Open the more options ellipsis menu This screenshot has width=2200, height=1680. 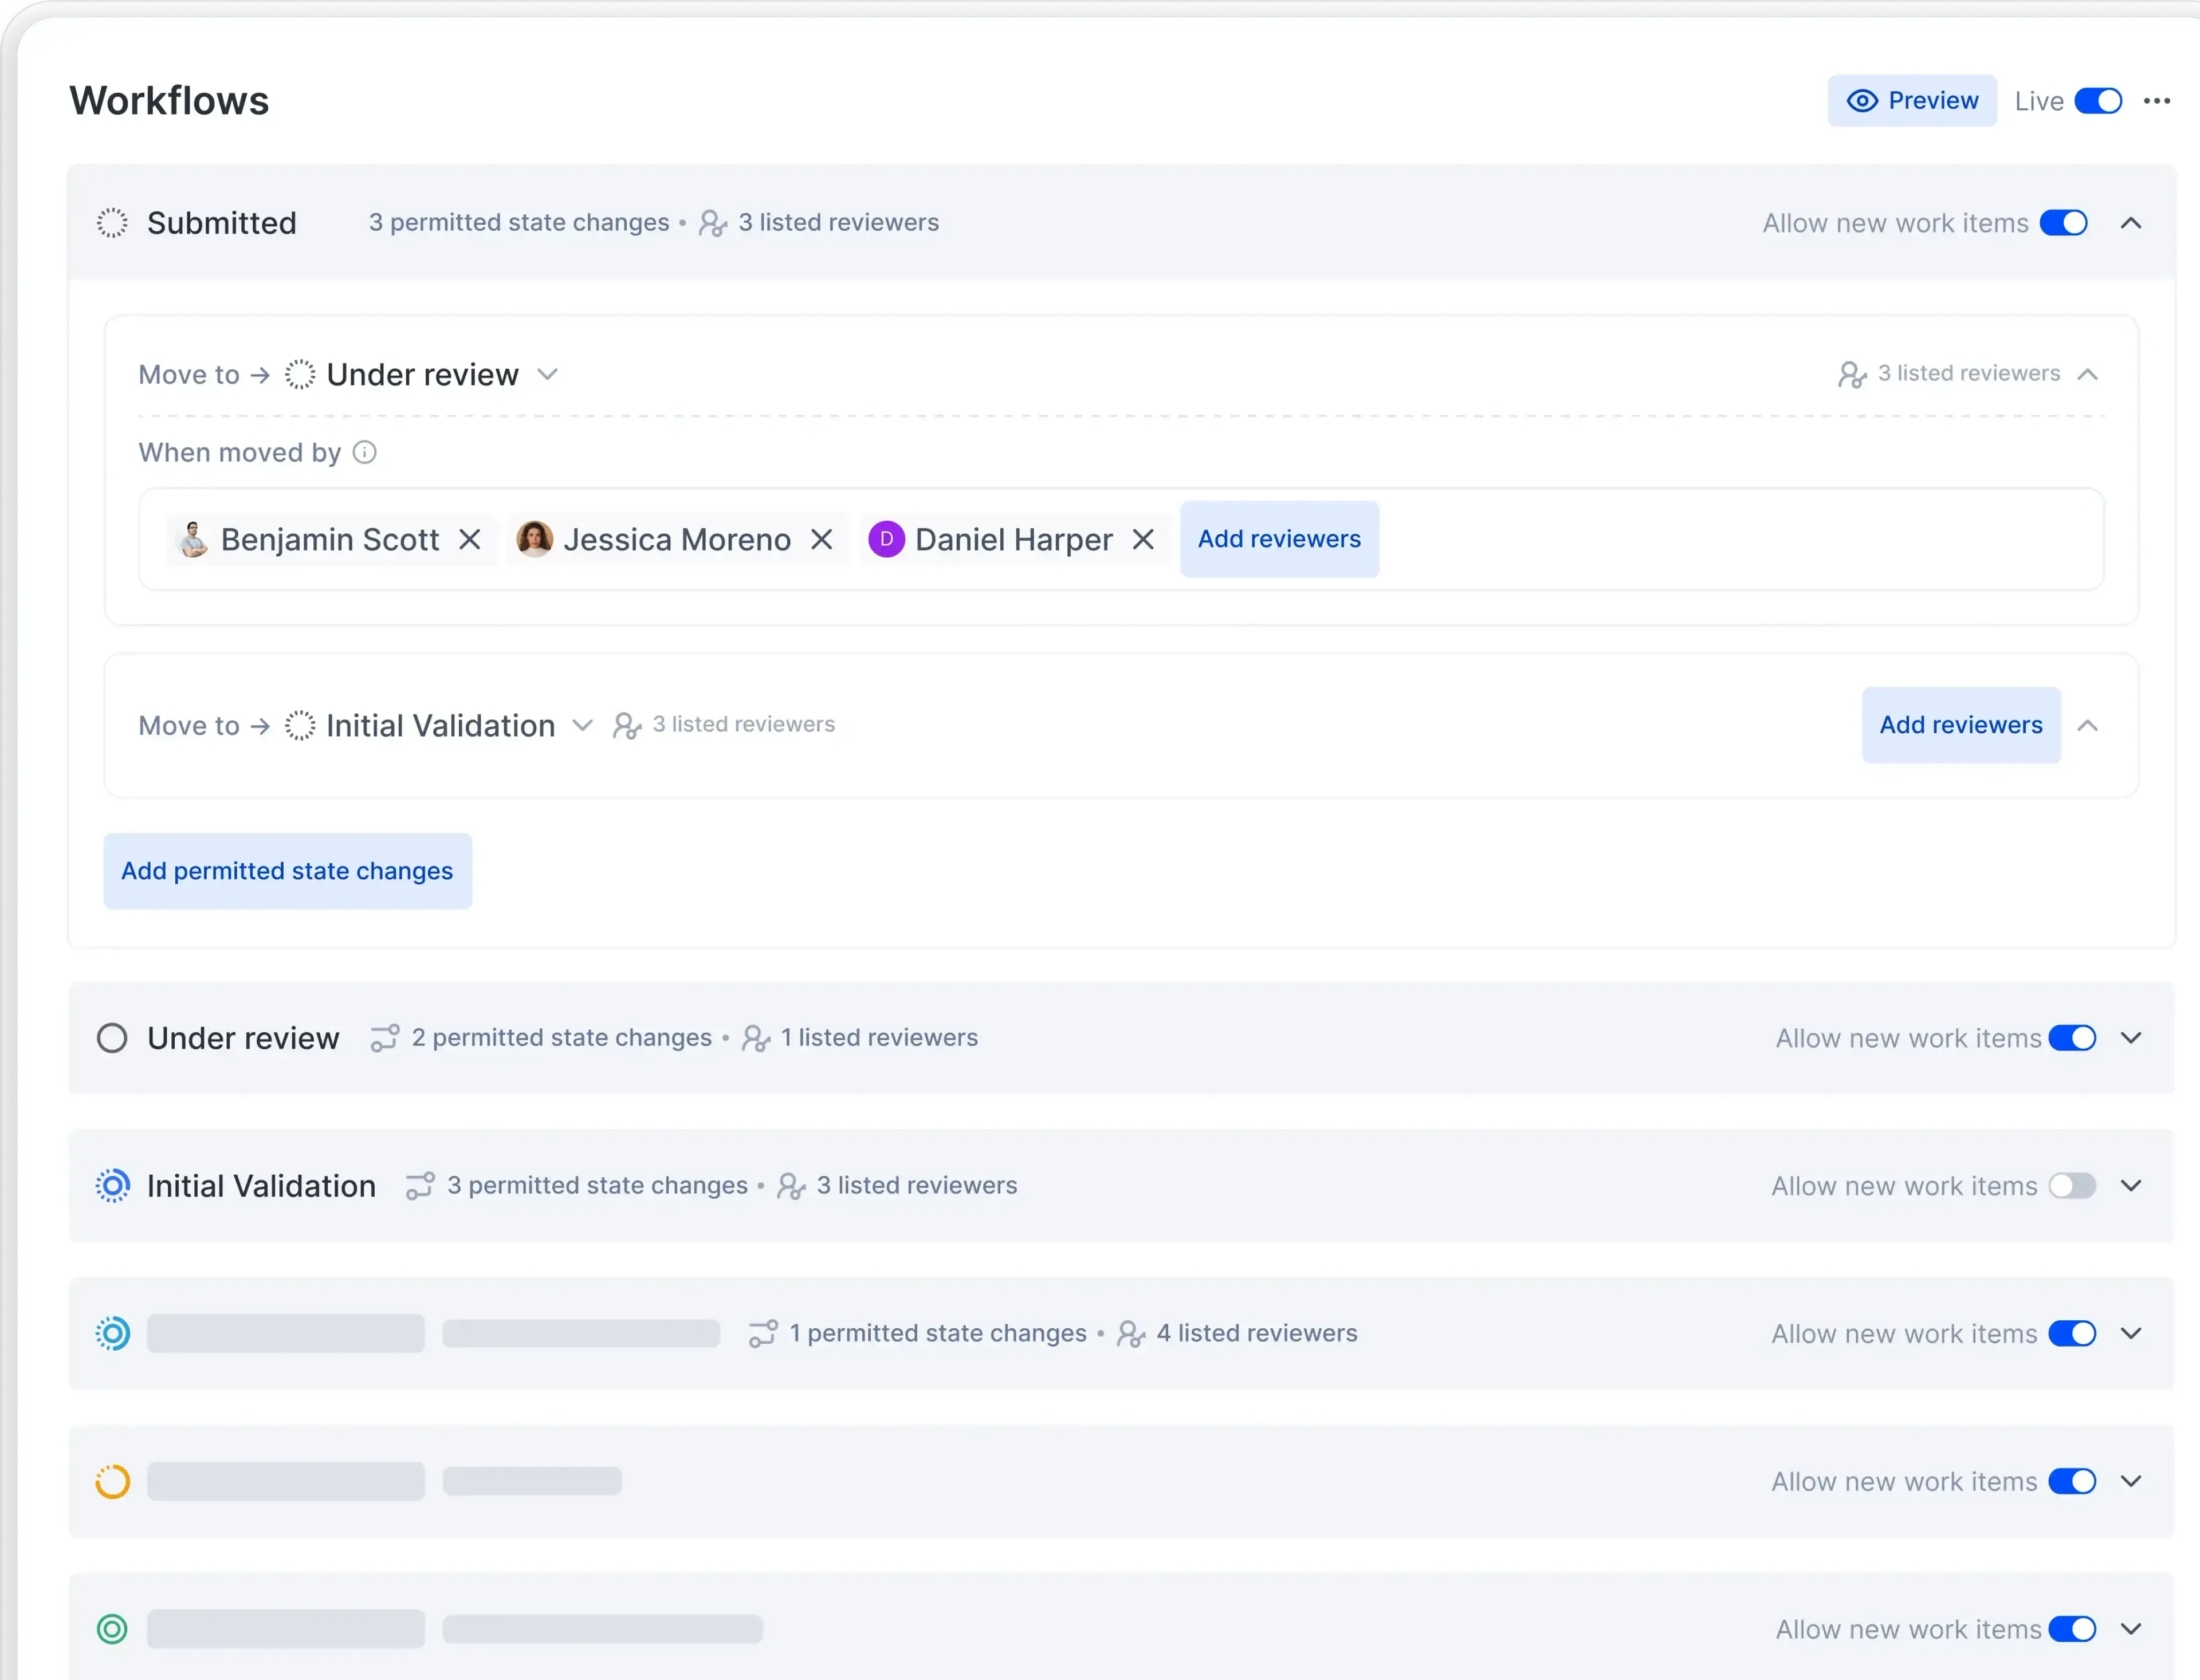click(x=2157, y=100)
